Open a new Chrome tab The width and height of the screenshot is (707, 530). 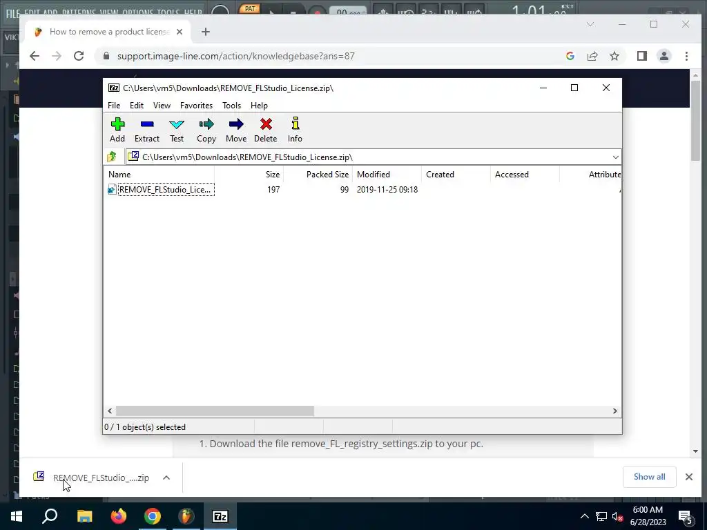[x=206, y=32]
